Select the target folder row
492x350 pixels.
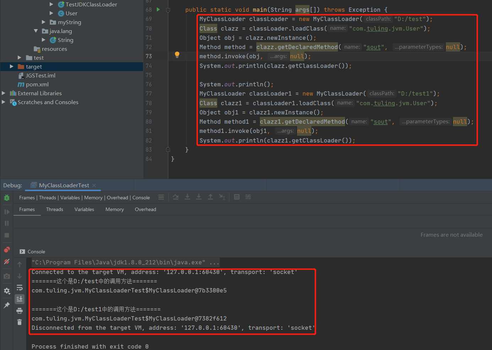pos(71,66)
